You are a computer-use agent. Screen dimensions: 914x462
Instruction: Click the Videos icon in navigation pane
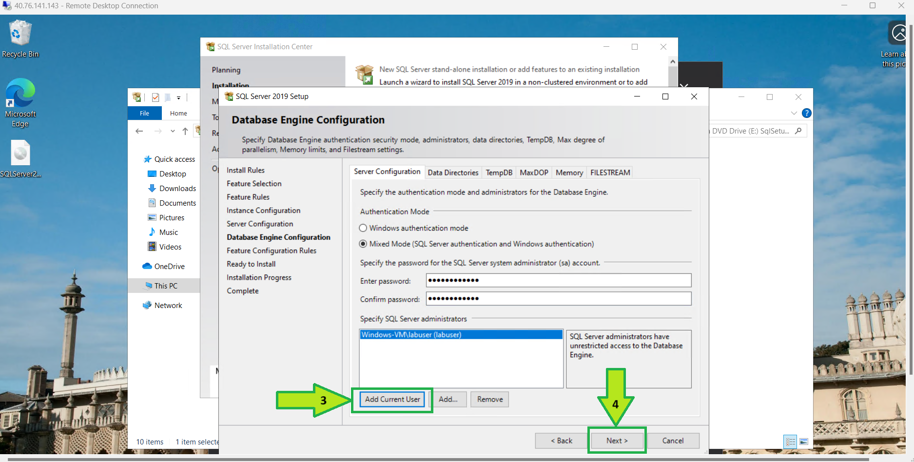(x=152, y=247)
